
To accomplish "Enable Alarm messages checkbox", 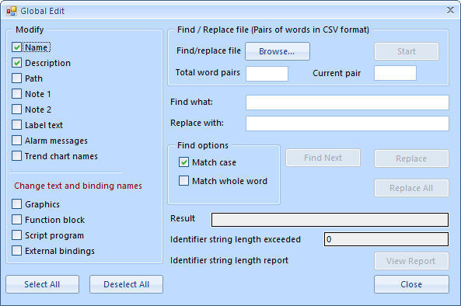I will 17,141.
